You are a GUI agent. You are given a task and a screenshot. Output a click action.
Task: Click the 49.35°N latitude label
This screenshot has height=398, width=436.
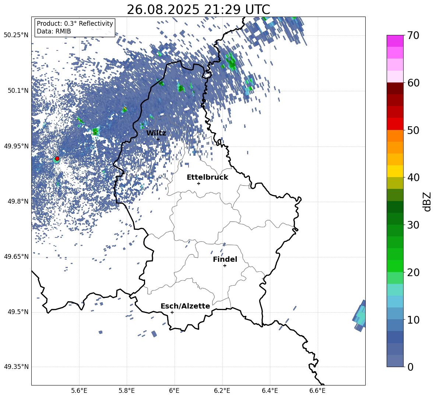pos(16,367)
